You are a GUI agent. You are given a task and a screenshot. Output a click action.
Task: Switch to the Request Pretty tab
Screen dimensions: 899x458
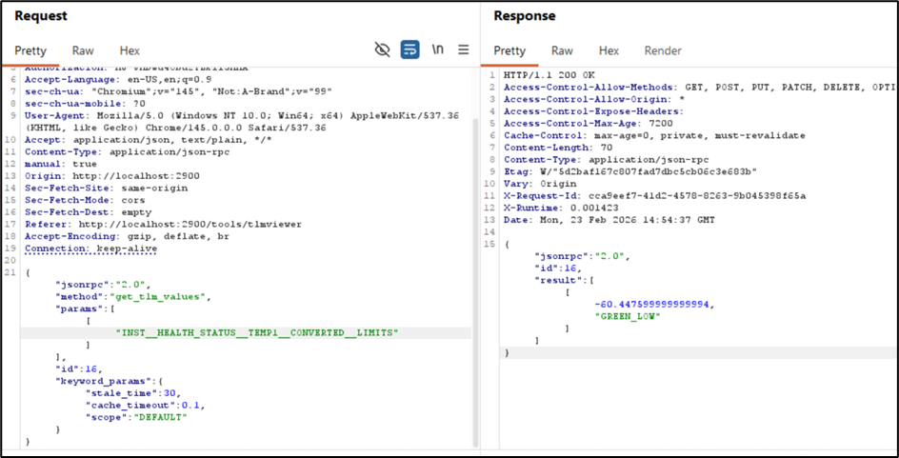pyautogui.click(x=30, y=50)
